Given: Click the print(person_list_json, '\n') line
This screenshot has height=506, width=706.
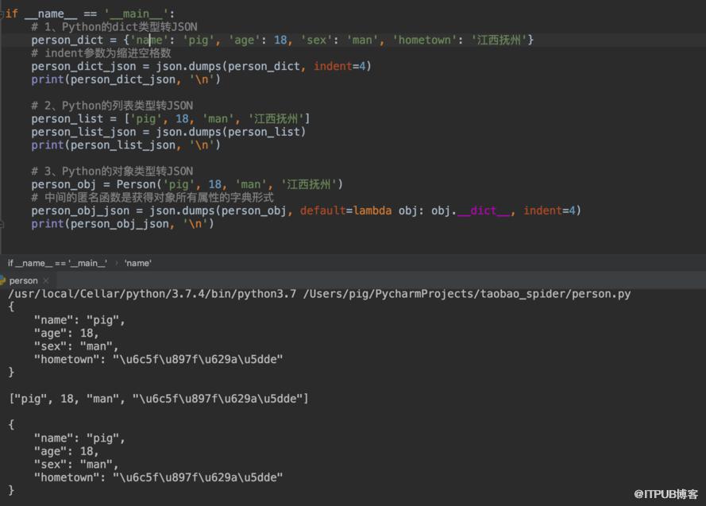Looking at the screenshot, I should click(126, 145).
